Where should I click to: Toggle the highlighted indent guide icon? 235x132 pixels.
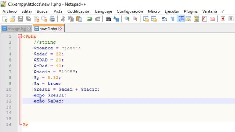click(x=181, y=19)
